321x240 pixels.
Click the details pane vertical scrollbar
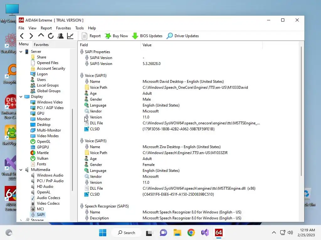click(x=301, y=111)
